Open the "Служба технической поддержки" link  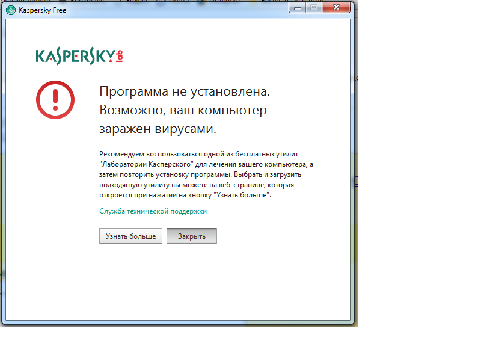coord(153,211)
